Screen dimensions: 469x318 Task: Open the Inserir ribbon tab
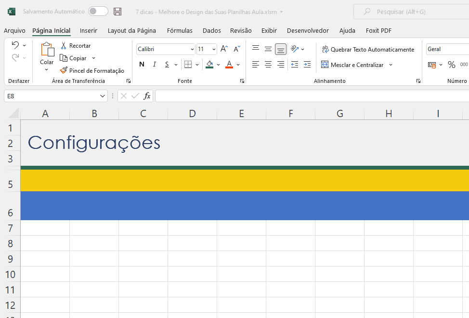89,31
